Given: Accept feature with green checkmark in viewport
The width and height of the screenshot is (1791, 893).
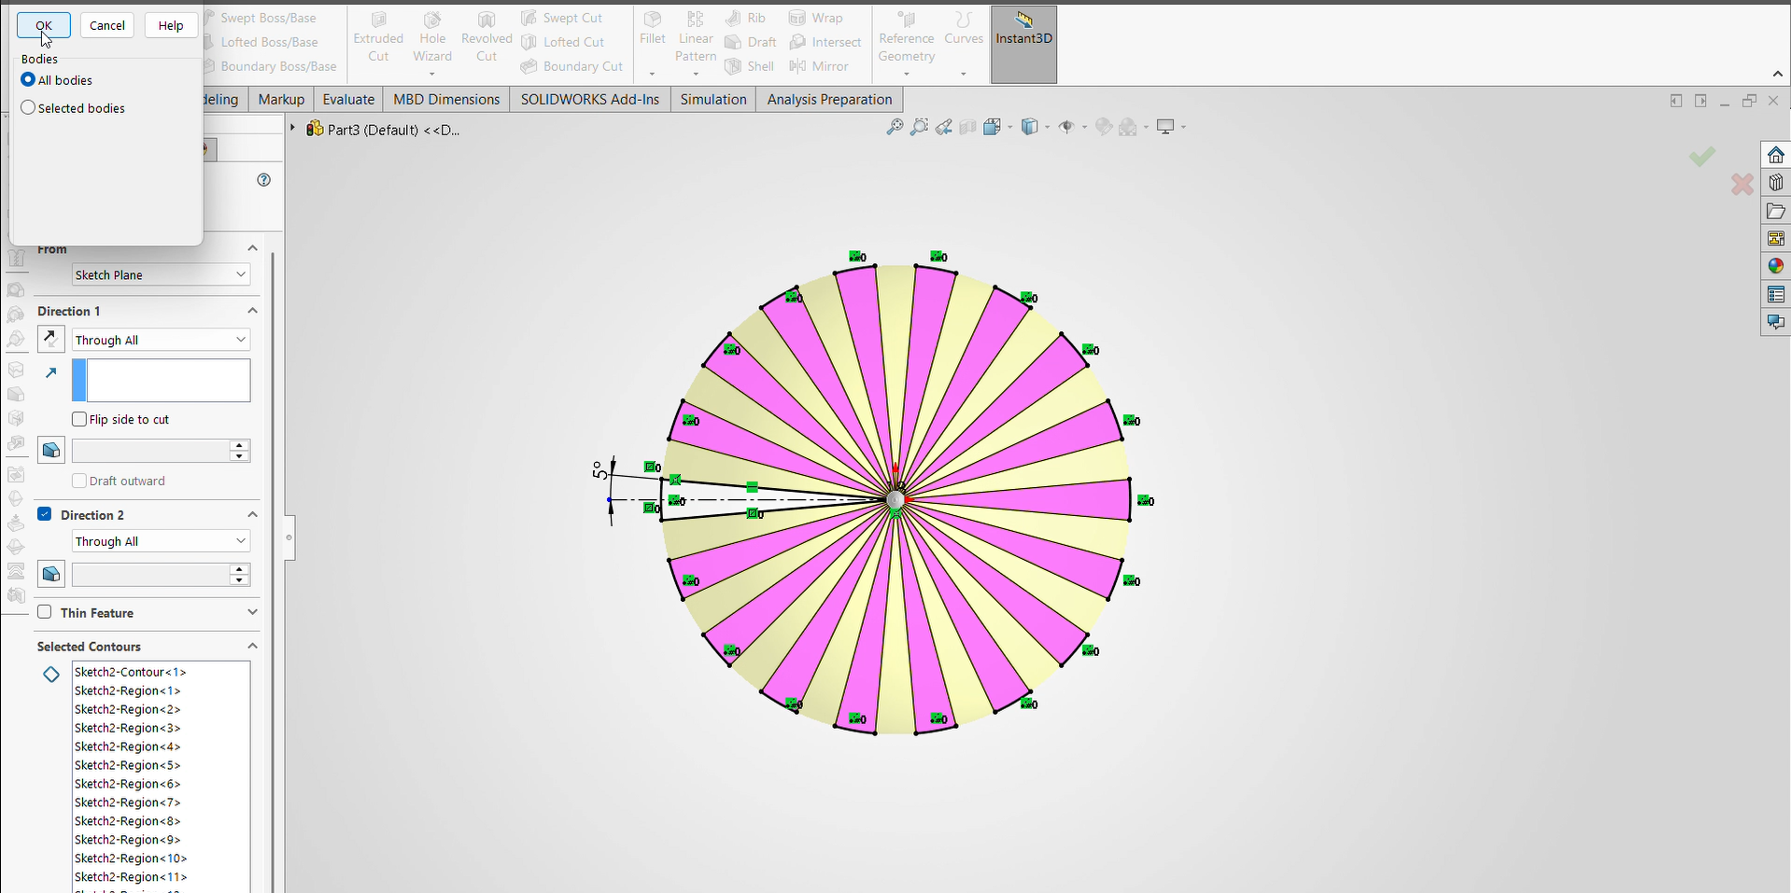Looking at the screenshot, I should 1701,156.
